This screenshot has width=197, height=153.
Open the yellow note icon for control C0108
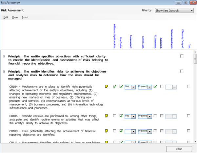click(106, 131)
